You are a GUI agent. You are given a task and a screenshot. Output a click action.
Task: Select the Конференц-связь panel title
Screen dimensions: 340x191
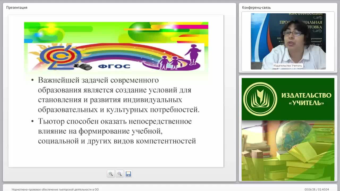click(256, 7)
